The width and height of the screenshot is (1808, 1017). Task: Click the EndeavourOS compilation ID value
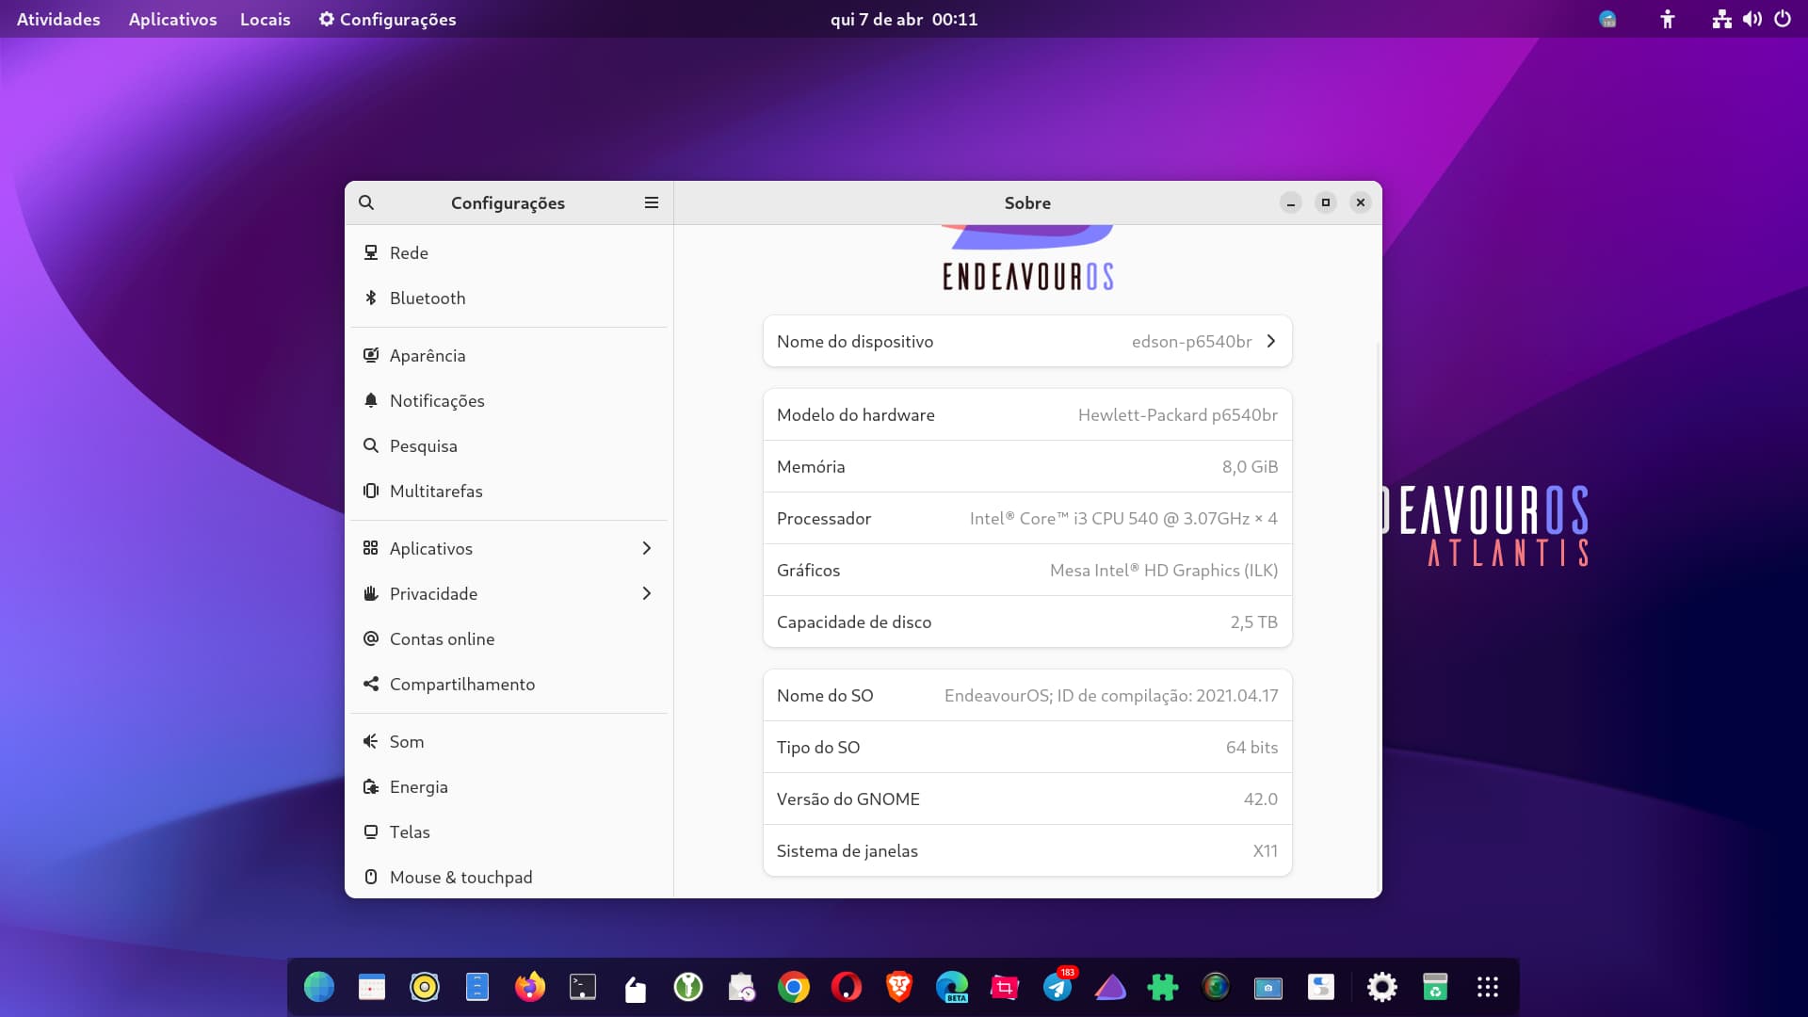(1111, 696)
